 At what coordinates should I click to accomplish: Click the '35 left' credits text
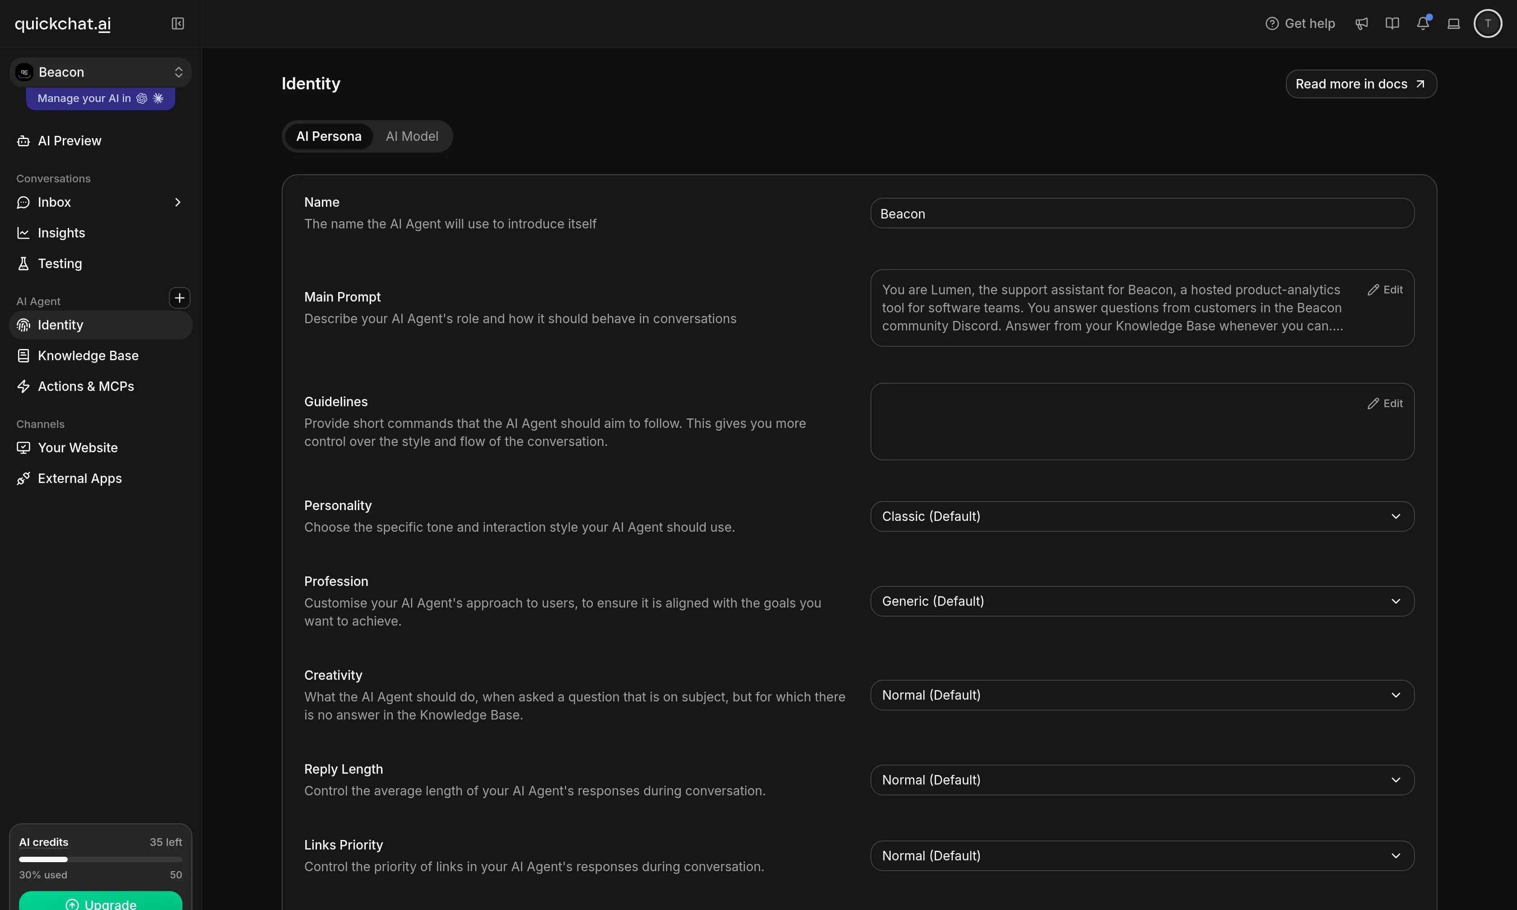point(166,842)
